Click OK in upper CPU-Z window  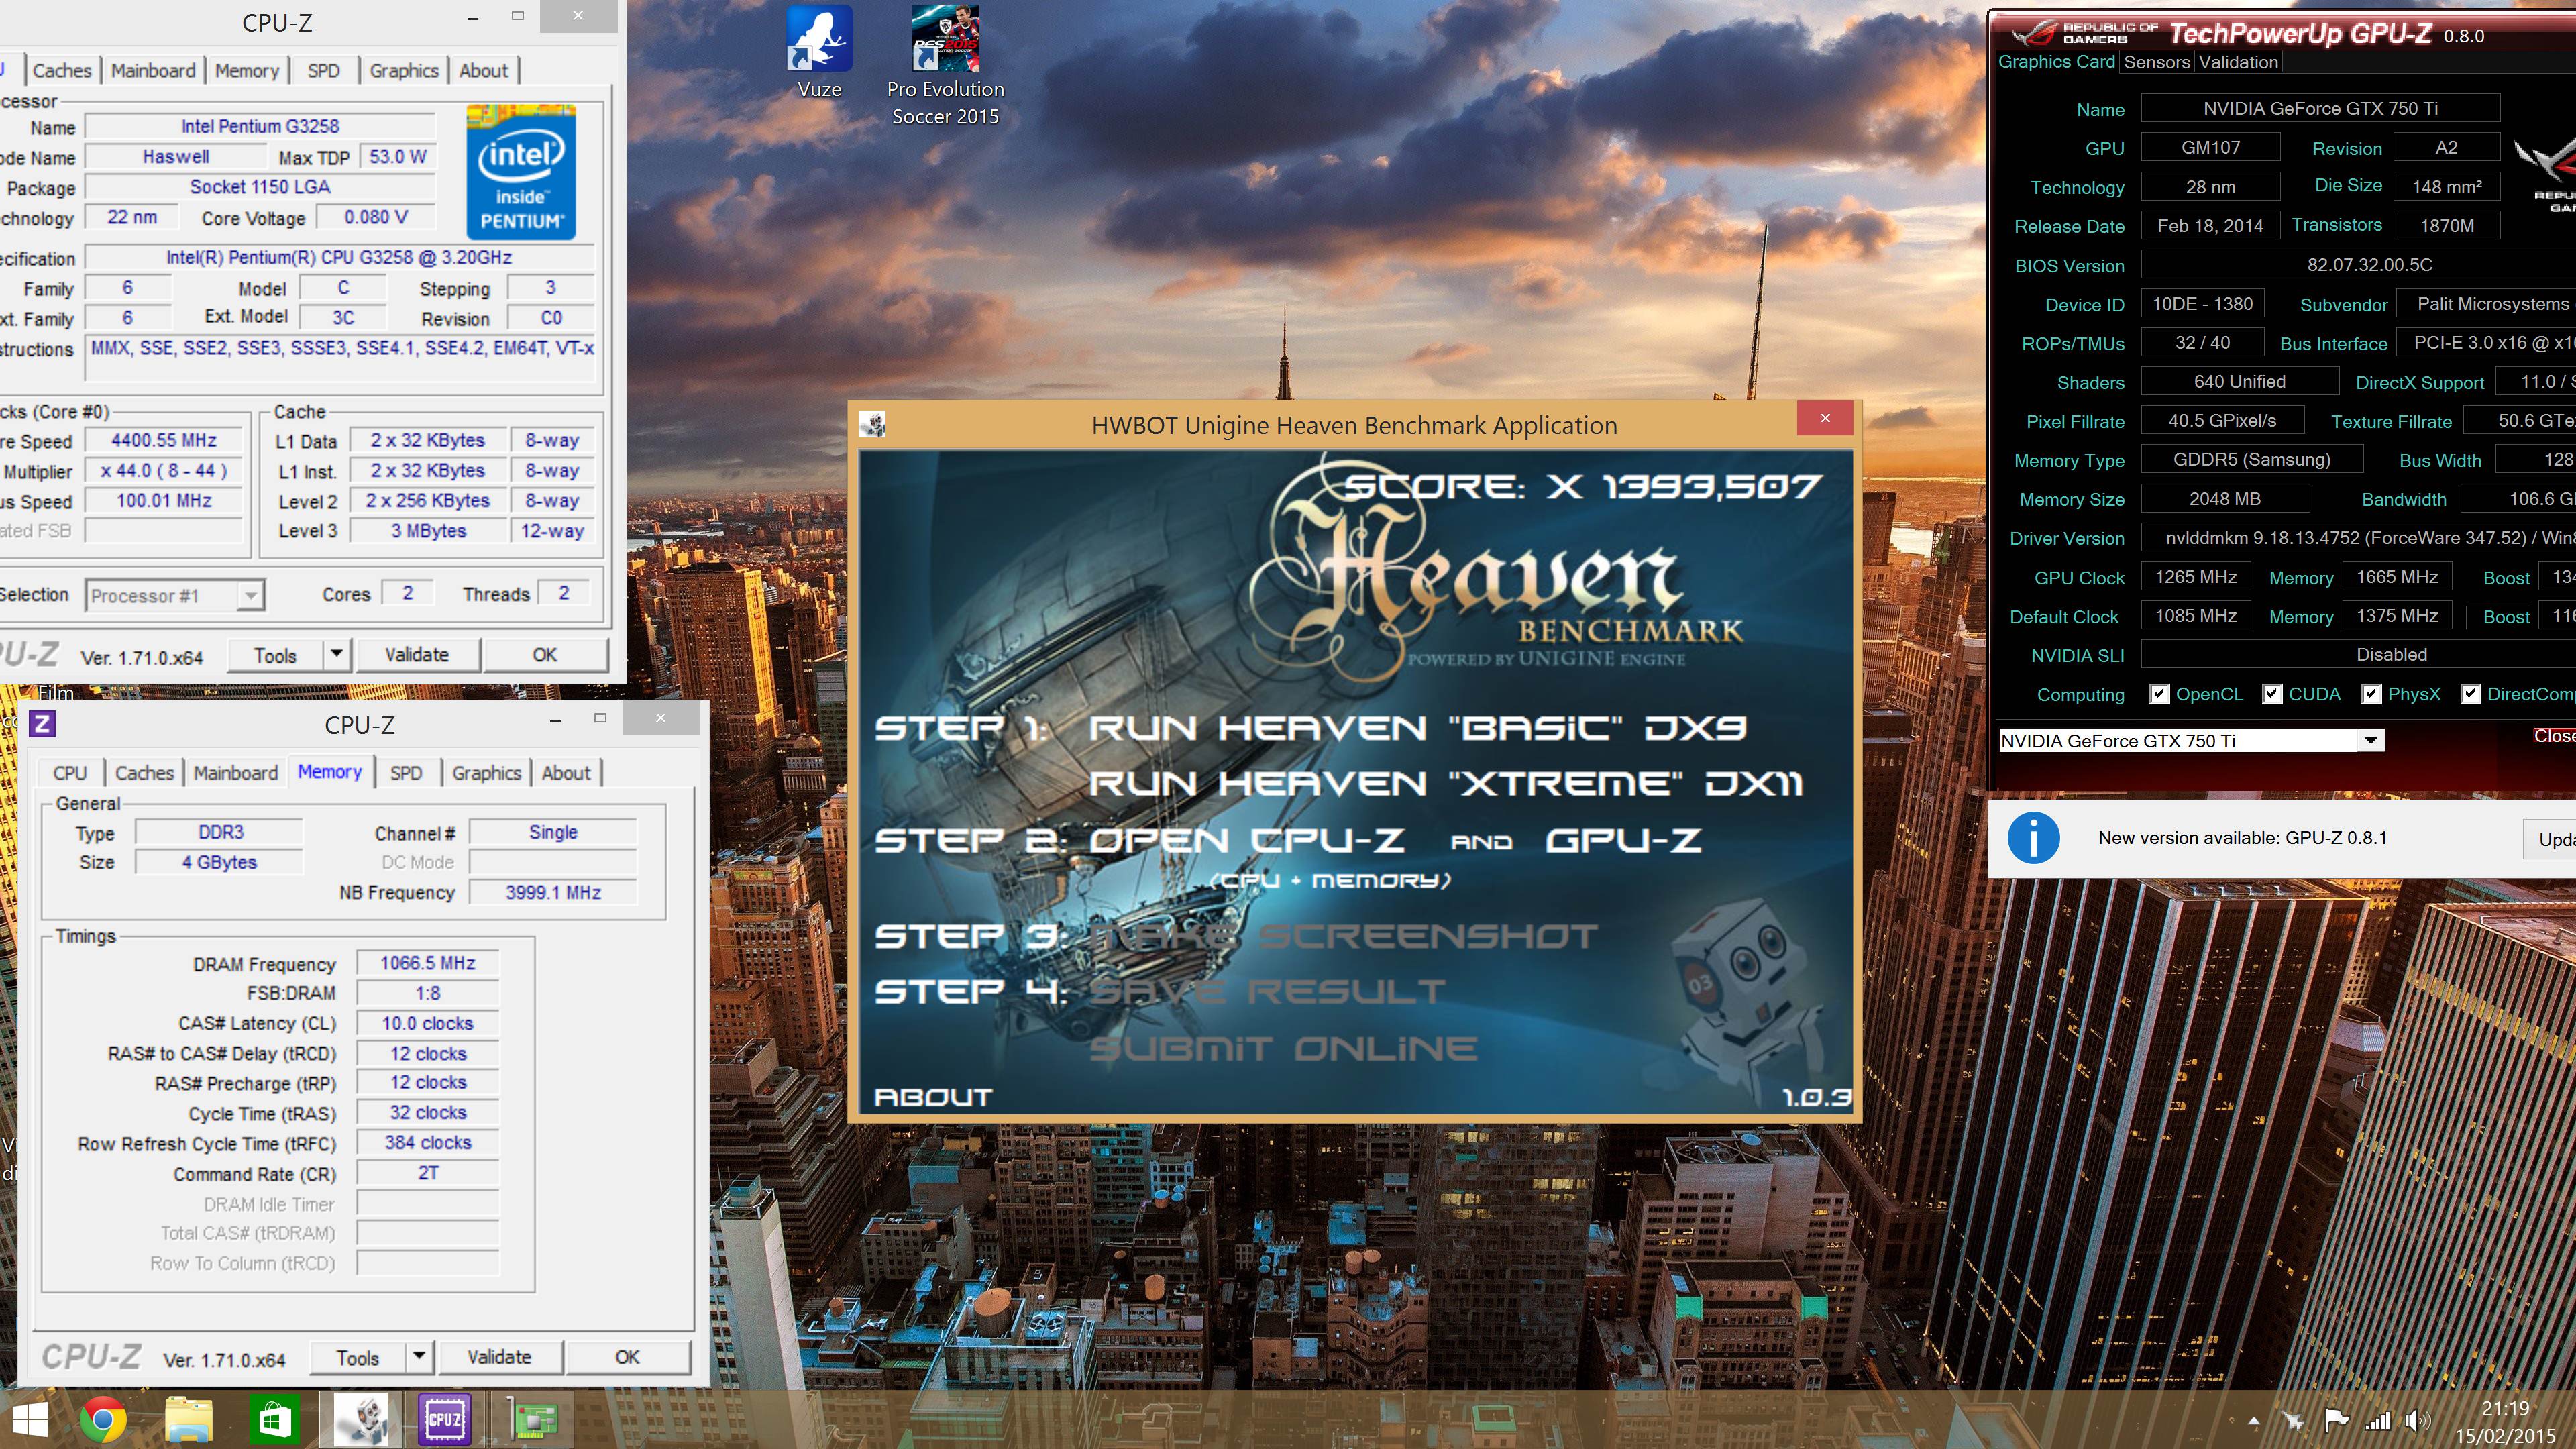tap(545, 655)
